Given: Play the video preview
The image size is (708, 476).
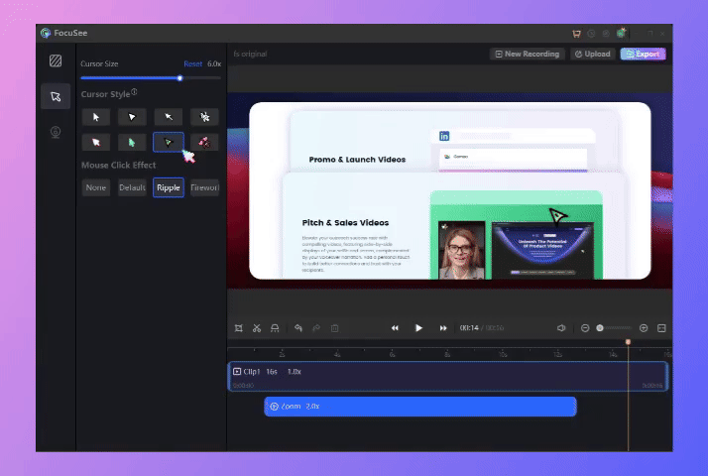Looking at the screenshot, I should tap(418, 327).
